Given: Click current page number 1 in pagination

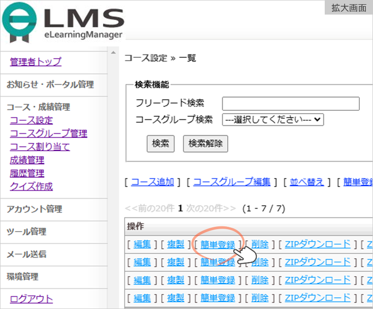Looking at the screenshot, I should tap(180, 209).
